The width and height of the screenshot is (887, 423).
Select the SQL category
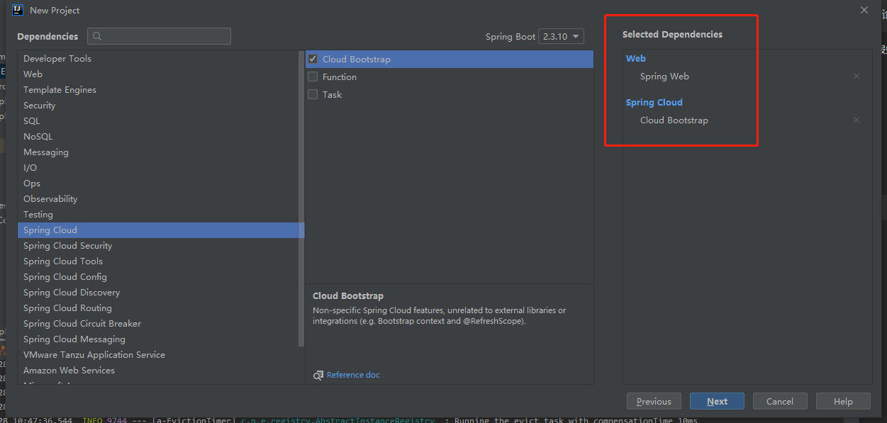pyautogui.click(x=158, y=121)
